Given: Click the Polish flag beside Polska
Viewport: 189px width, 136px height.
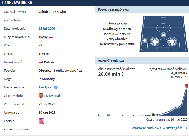Looking at the screenshot, I should click(41, 62).
